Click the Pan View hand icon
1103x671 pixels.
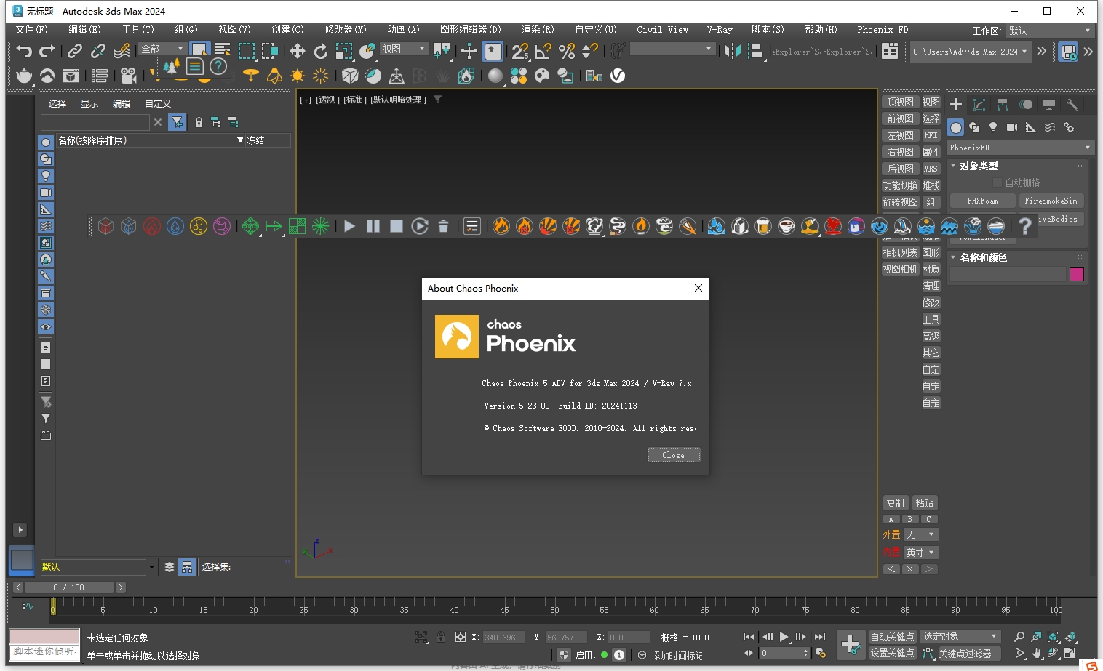(x=1037, y=654)
